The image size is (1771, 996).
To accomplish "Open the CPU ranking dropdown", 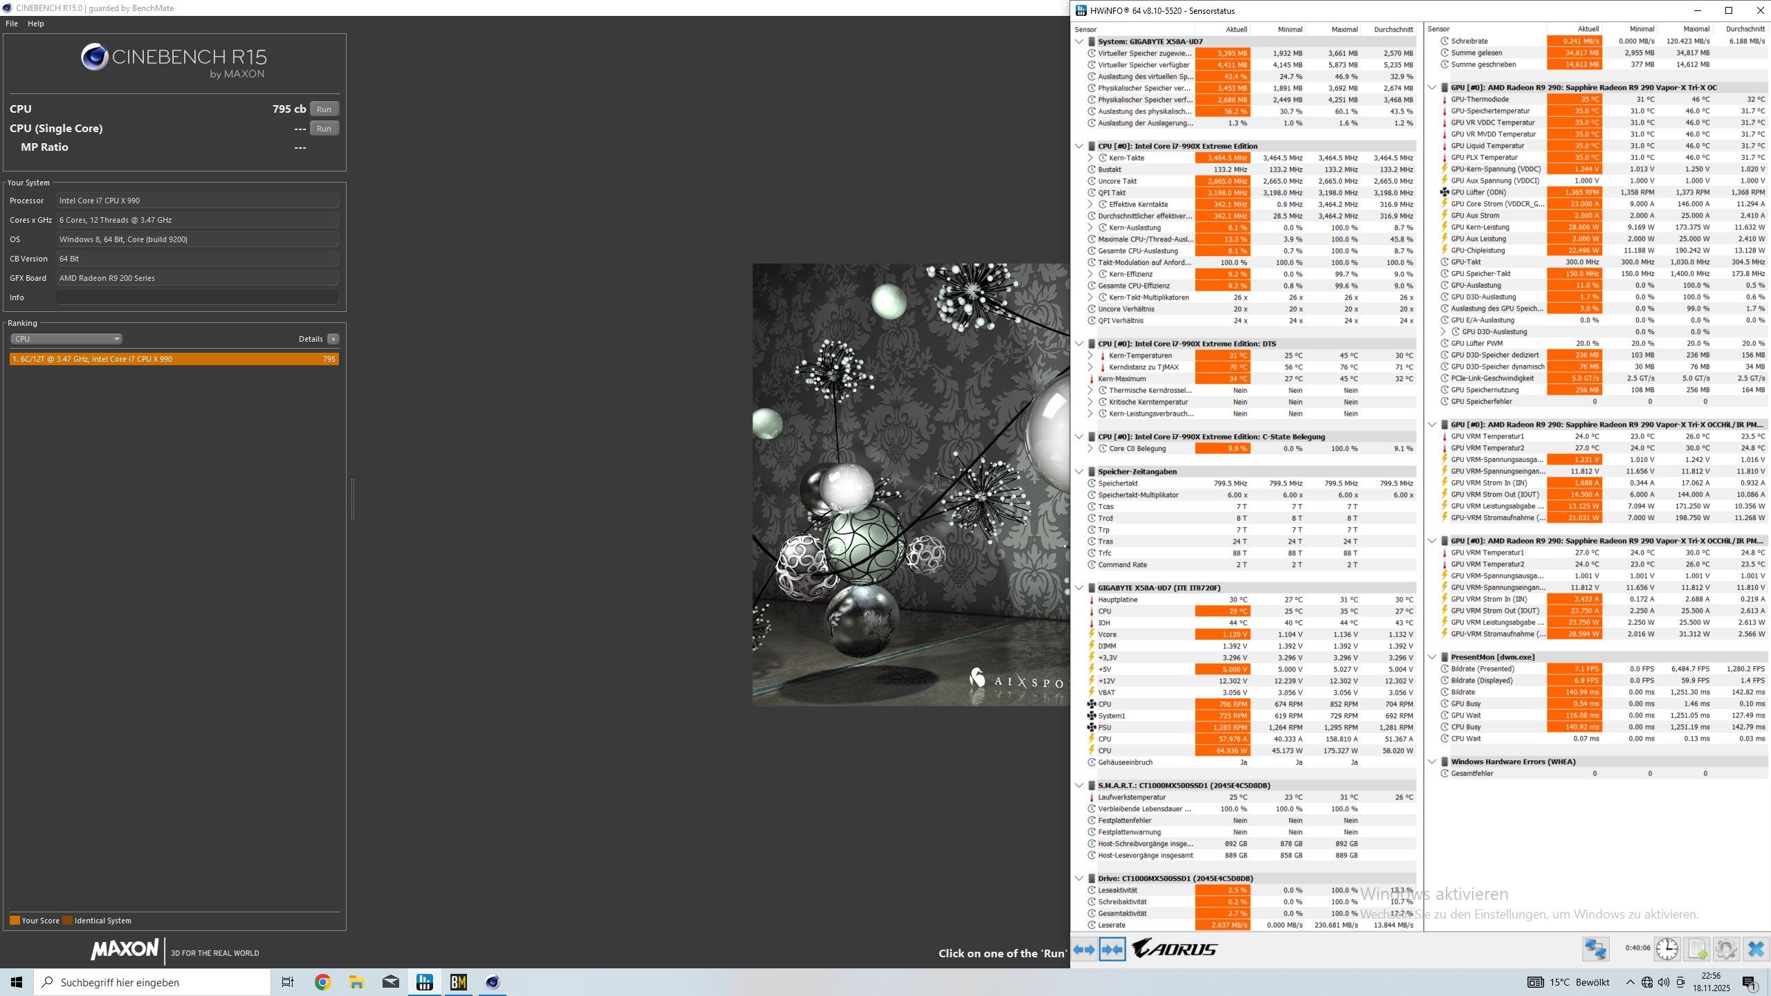I will (66, 339).
